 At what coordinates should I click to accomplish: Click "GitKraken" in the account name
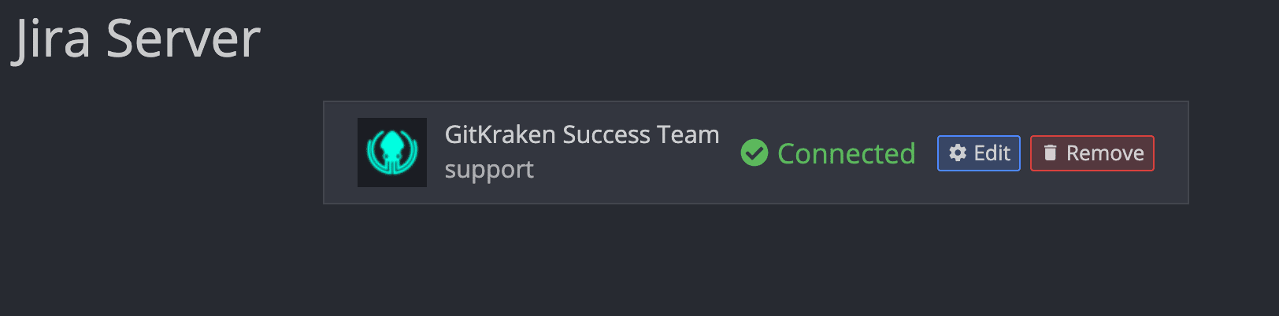tap(500, 135)
